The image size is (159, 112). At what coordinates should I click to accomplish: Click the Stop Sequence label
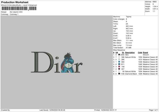coord(119,50)
